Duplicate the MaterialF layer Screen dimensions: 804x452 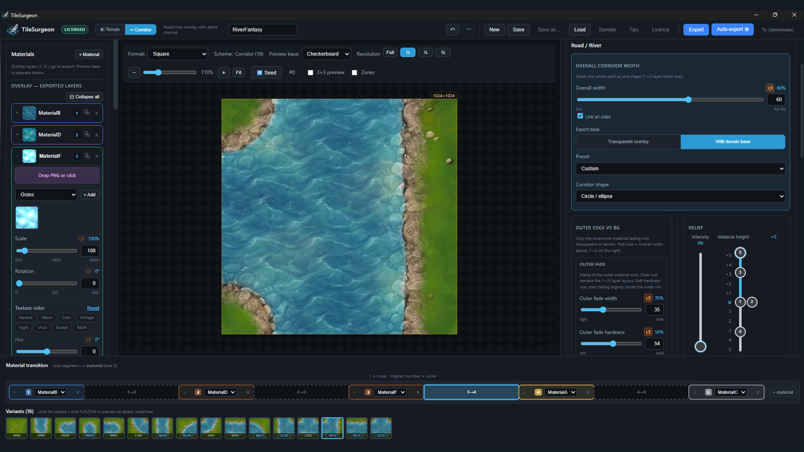click(x=87, y=156)
